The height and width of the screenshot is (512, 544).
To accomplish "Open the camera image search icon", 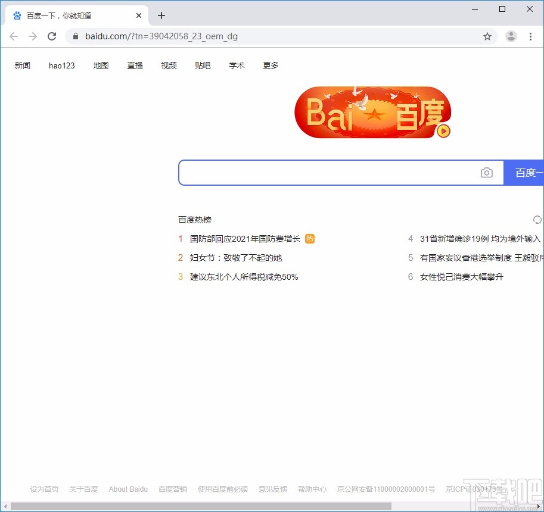I will click(487, 173).
